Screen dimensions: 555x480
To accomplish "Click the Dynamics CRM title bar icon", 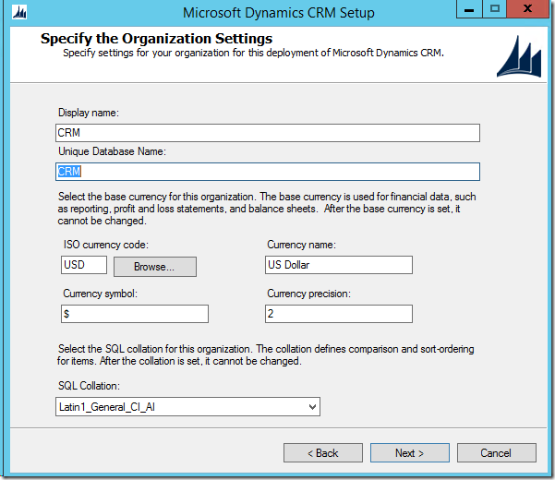I will [19, 13].
